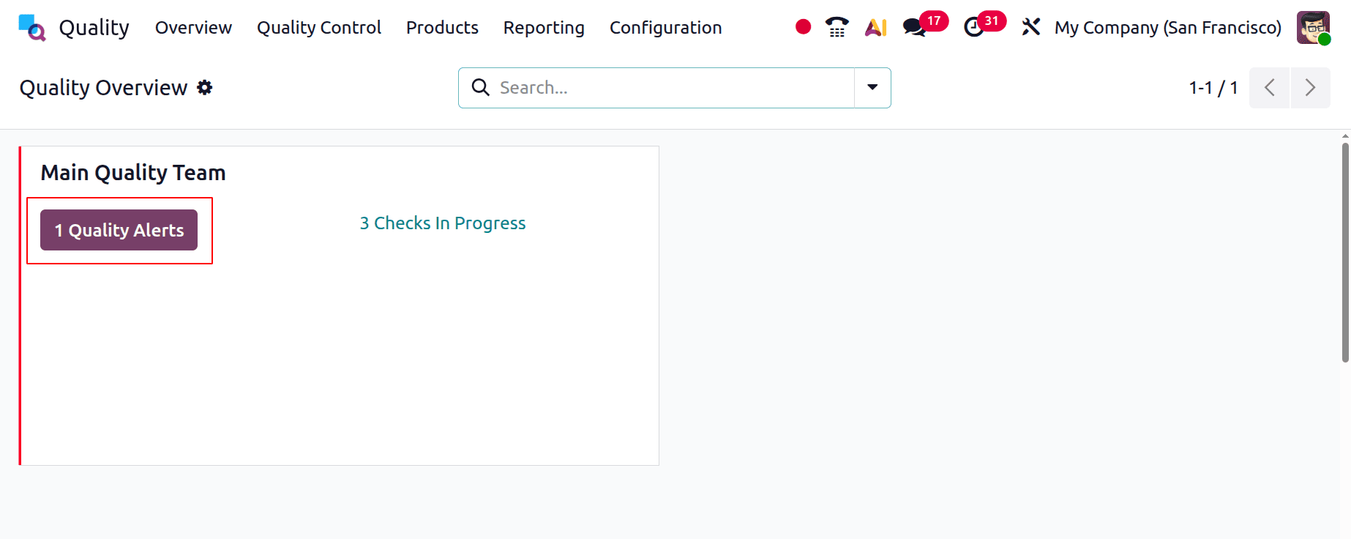Screen dimensions: 1351x539
Task: Click the 1 Quality Alerts button
Action: point(119,230)
